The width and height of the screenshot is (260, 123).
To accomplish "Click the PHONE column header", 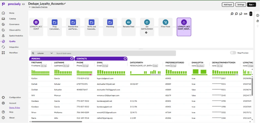I will [x=80, y=63].
